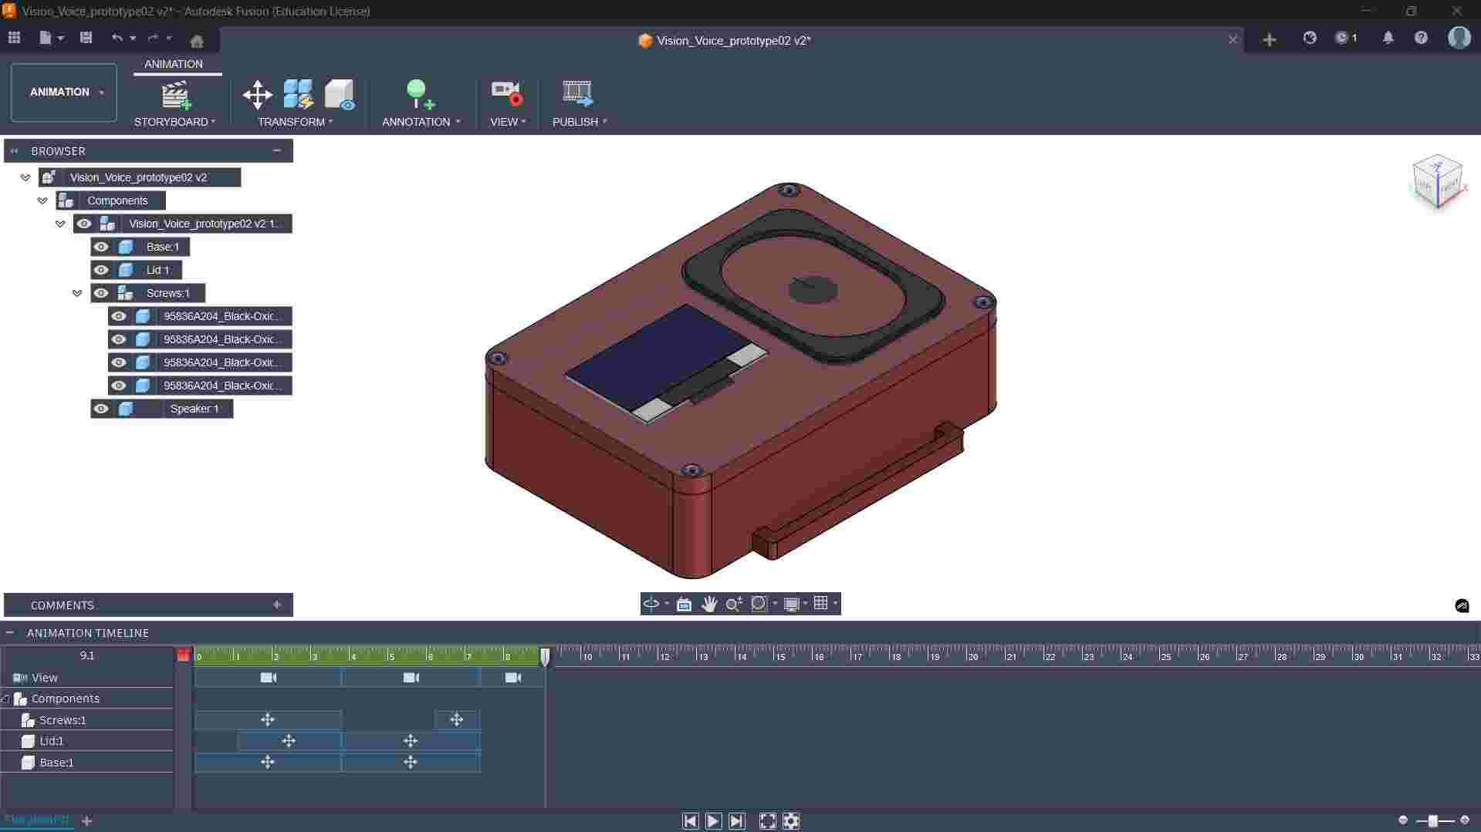1481x832 pixels.
Task: Open the Display Settings monitor icon
Action: (x=791, y=604)
